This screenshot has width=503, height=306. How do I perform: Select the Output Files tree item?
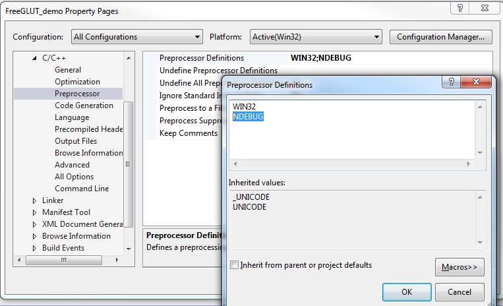pyautogui.click(x=76, y=141)
